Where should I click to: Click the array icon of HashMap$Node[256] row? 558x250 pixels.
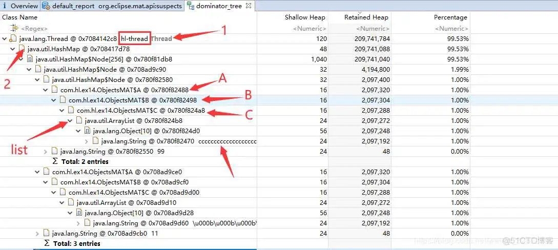click(30, 59)
